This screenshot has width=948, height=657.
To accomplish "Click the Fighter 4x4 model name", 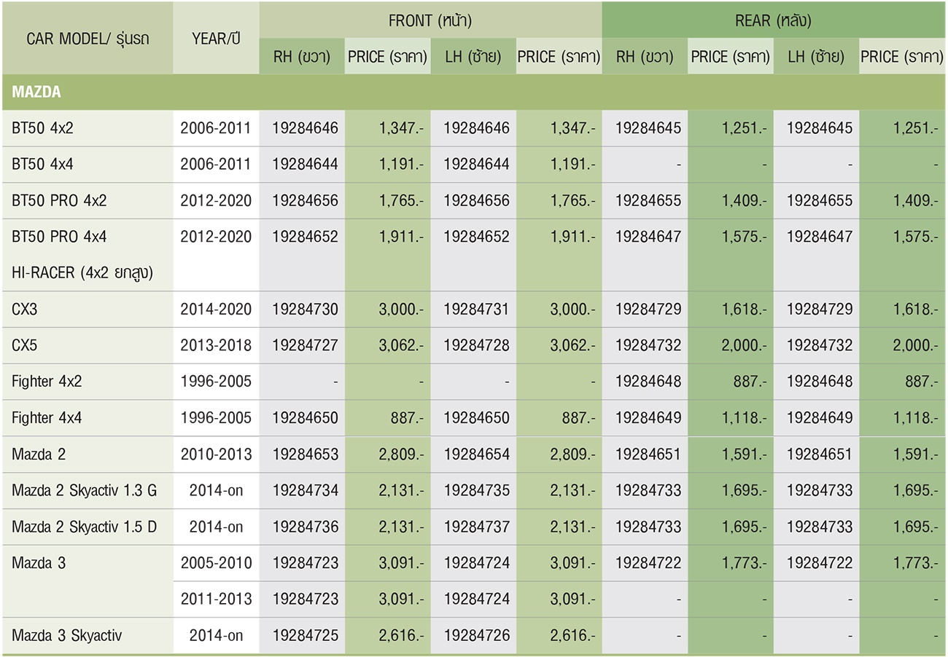I will tap(47, 418).
